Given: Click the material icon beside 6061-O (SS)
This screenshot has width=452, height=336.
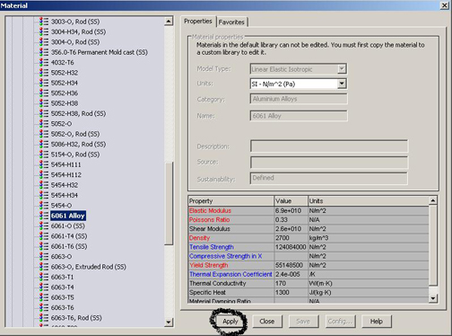Looking at the screenshot, I should tap(44, 225).
